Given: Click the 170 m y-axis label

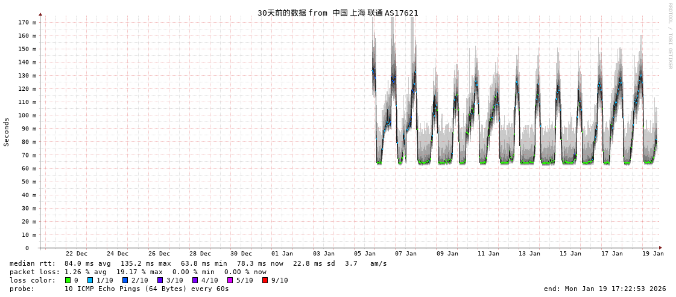Looking at the screenshot, I should (27, 22).
